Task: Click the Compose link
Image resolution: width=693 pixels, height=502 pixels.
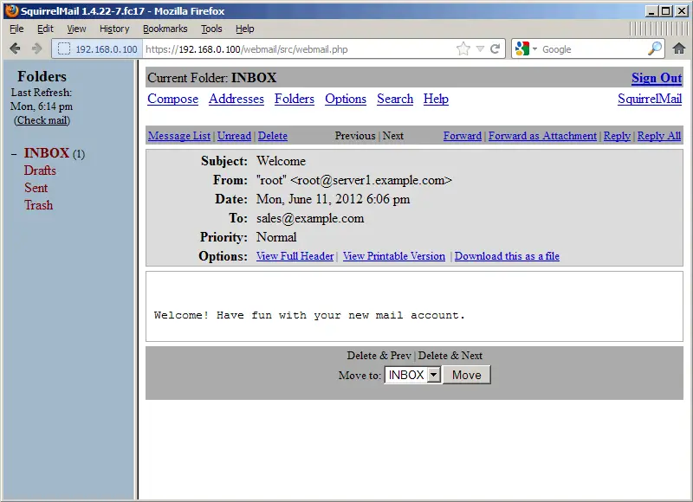Action: [172, 99]
